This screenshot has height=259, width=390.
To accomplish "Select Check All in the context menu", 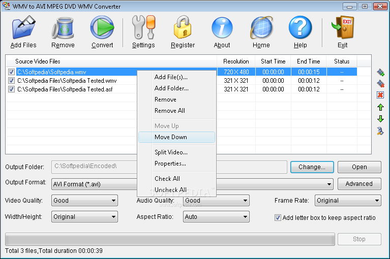I will point(176,179).
